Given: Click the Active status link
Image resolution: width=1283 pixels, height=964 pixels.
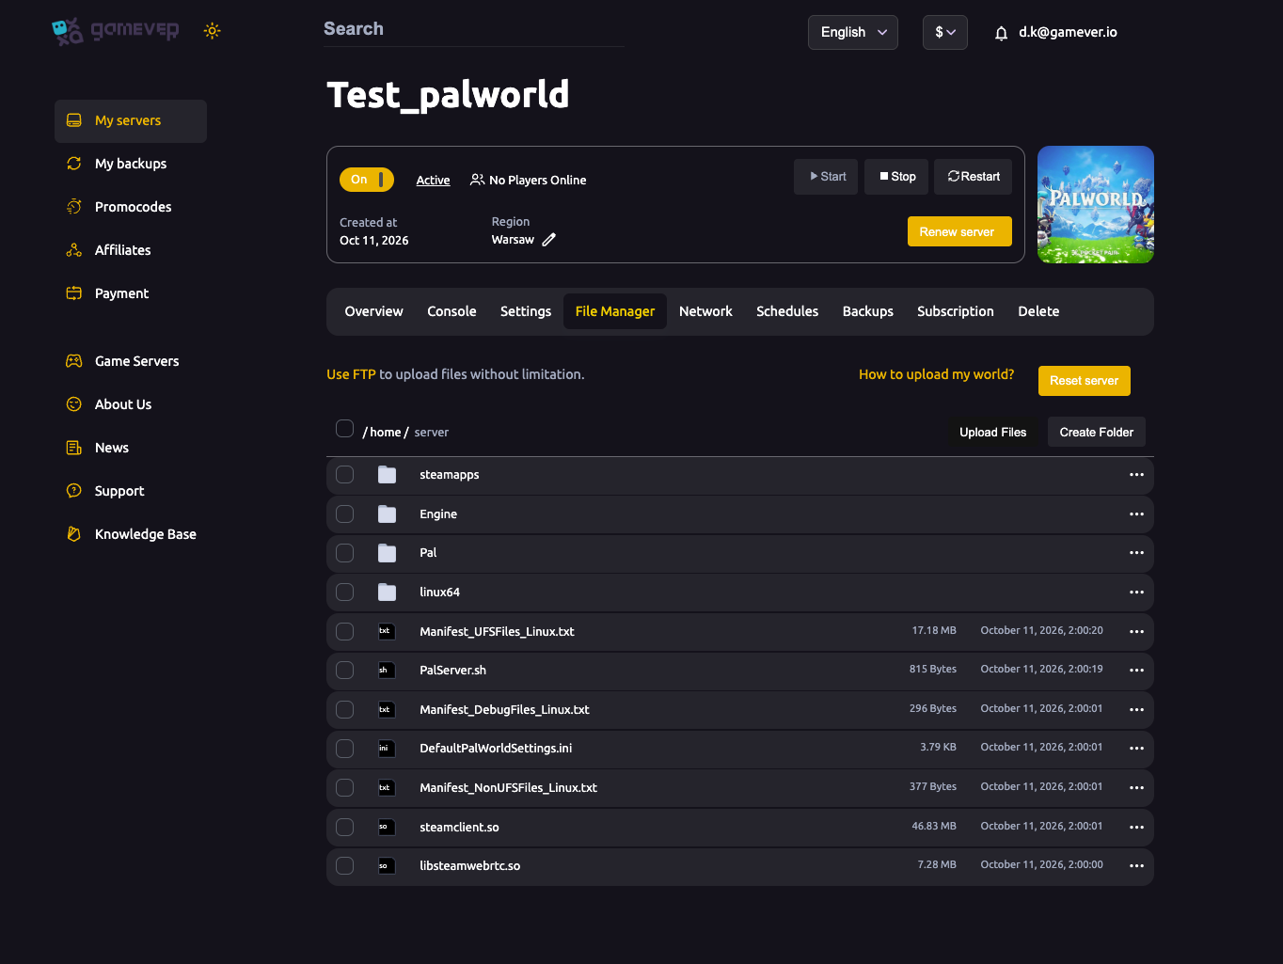Looking at the screenshot, I should coord(433,181).
